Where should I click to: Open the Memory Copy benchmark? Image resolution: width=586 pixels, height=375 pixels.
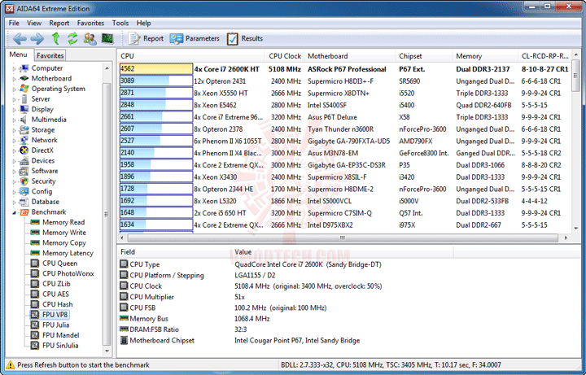point(59,242)
